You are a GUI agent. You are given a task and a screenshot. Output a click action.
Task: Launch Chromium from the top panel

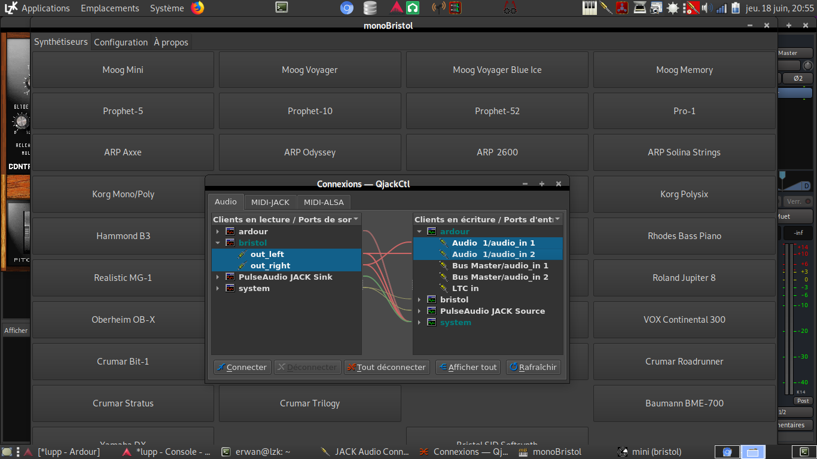point(347,8)
